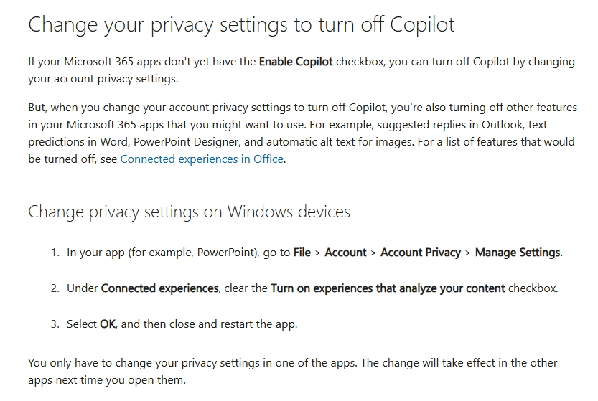Click bold Turn on experiences that analyze your content
Image resolution: width=598 pixels, height=401 pixels.
(x=388, y=288)
